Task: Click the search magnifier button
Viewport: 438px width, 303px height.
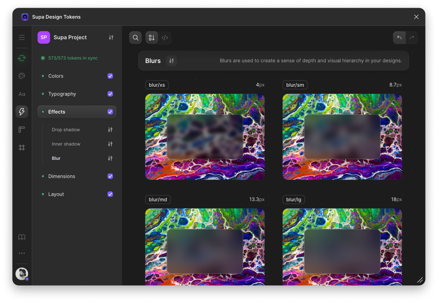Action: point(135,38)
